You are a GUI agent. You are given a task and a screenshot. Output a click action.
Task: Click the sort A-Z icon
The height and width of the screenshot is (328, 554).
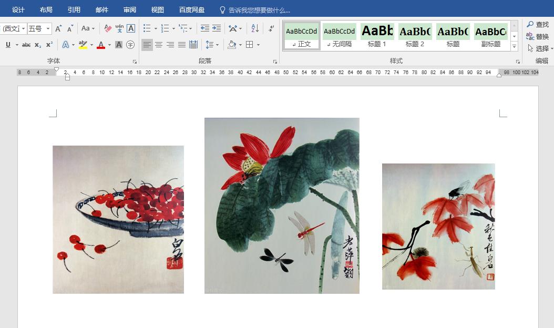click(254, 28)
